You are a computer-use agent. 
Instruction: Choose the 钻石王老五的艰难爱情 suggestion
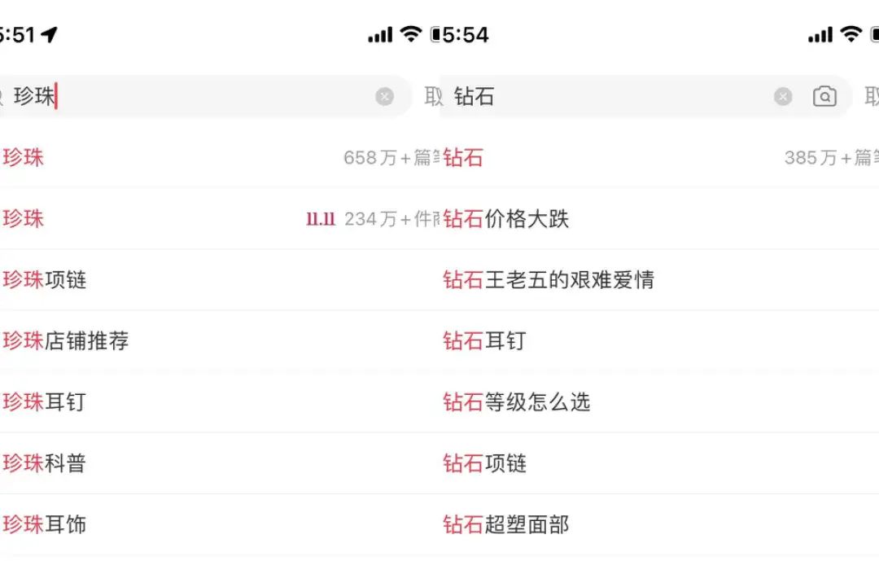(x=549, y=280)
